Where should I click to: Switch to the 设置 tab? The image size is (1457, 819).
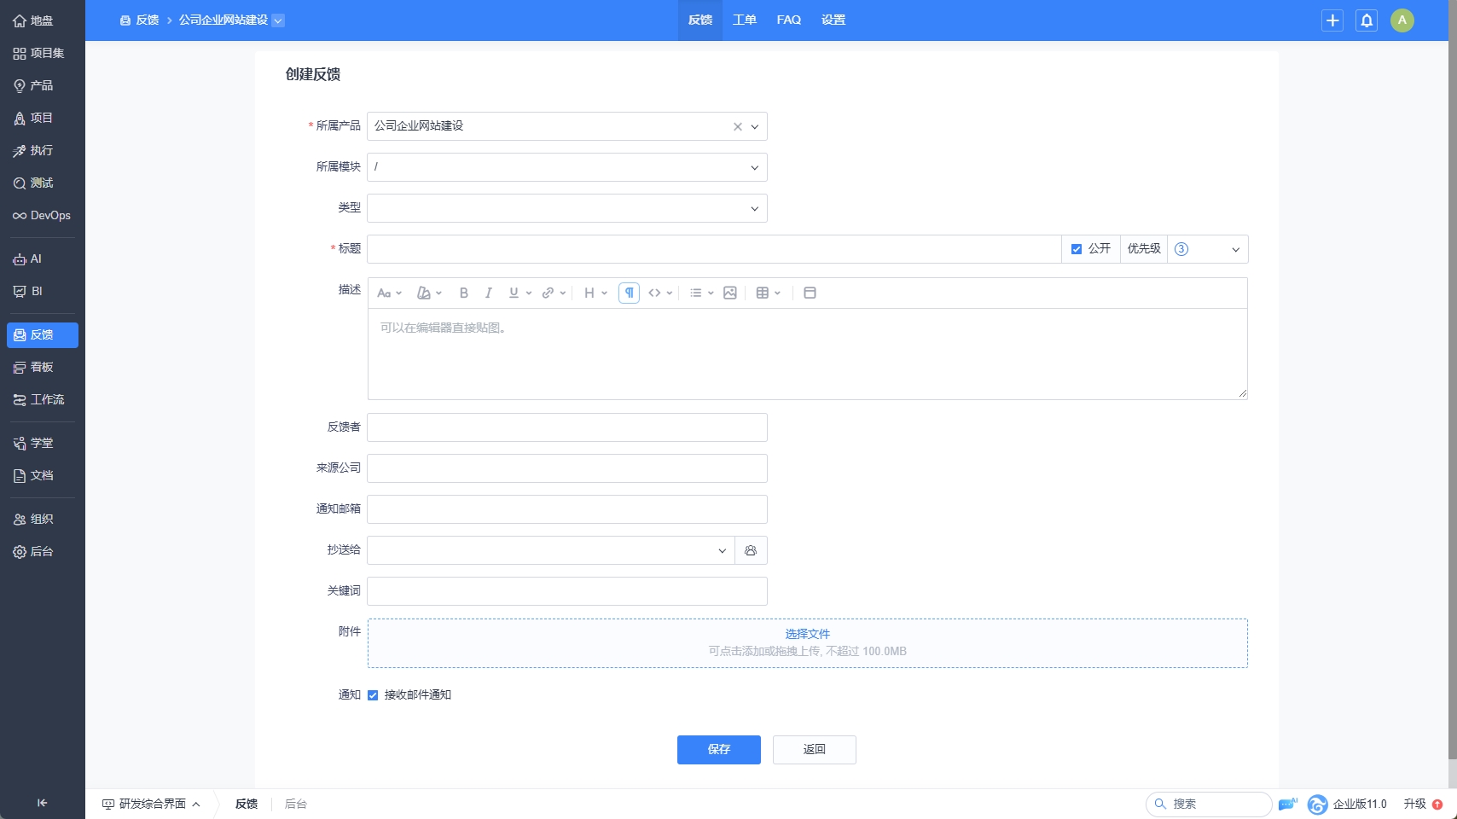coord(833,20)
